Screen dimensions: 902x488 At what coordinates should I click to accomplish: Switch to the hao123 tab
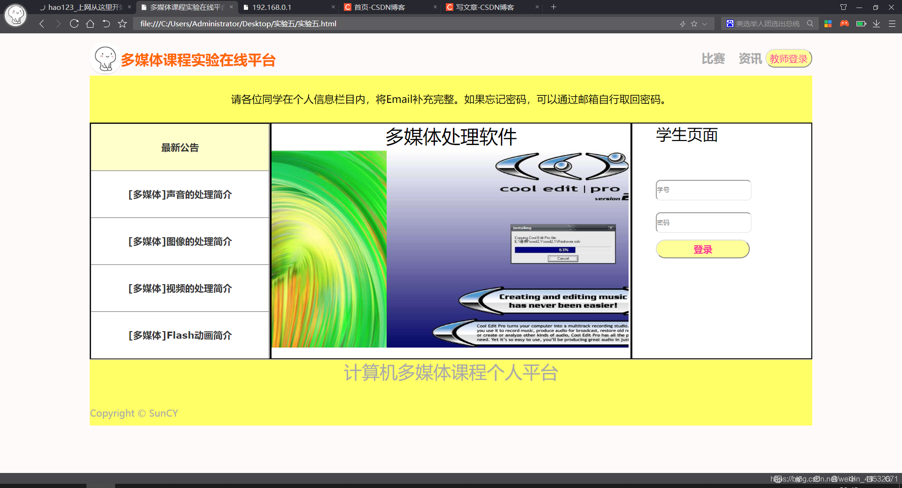[85, 7]
